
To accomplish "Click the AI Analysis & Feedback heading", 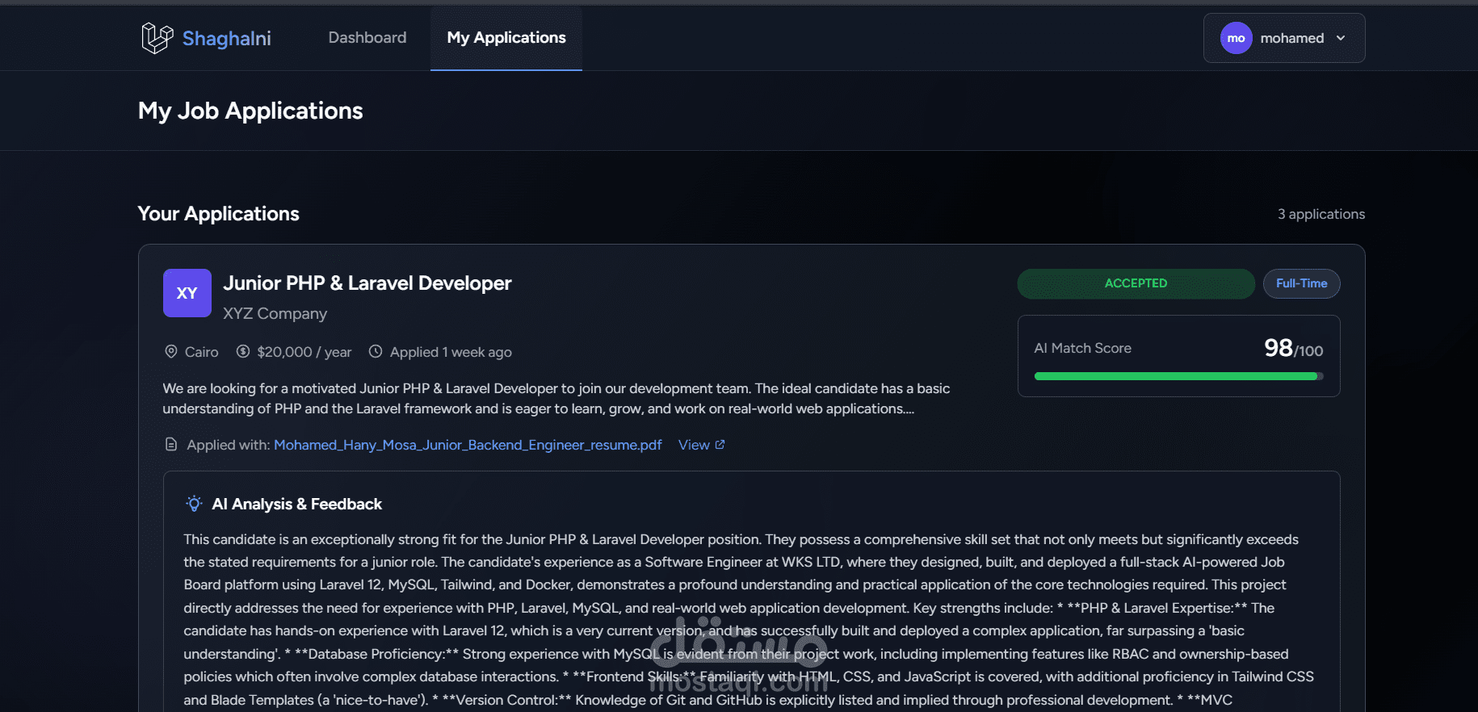I will [x=296, y=504].
